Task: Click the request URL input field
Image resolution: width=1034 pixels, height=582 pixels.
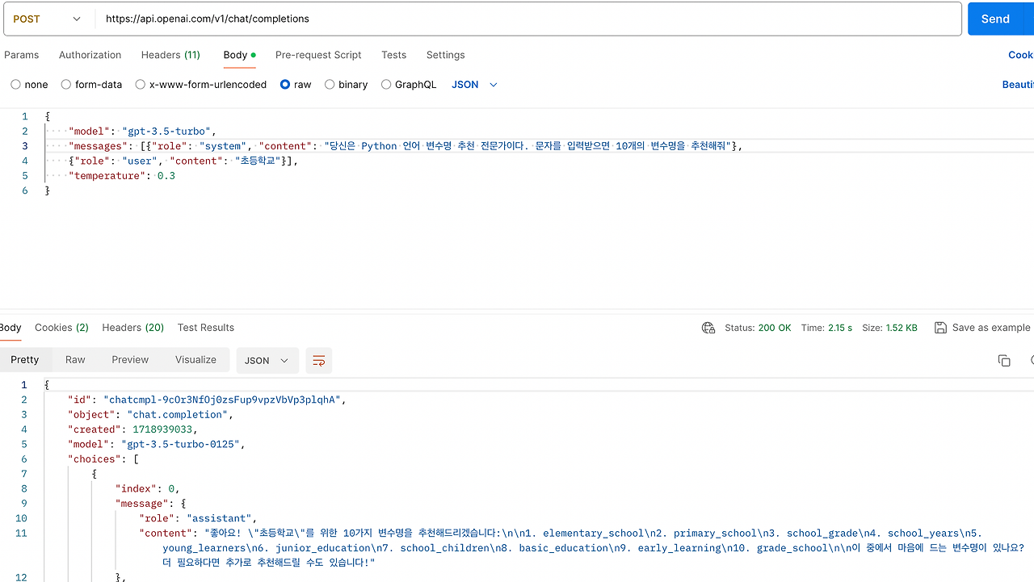Action: 528,19
